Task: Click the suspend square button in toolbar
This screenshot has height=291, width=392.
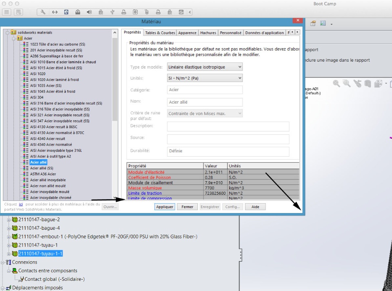Action: point(7,12)
